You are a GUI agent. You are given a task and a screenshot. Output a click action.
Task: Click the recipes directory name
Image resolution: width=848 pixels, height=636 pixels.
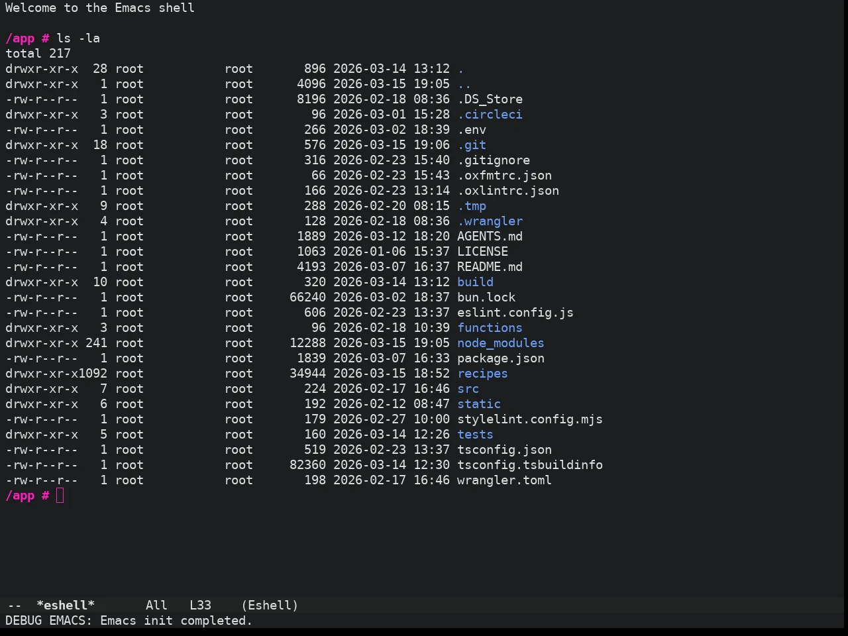point(482,374)
